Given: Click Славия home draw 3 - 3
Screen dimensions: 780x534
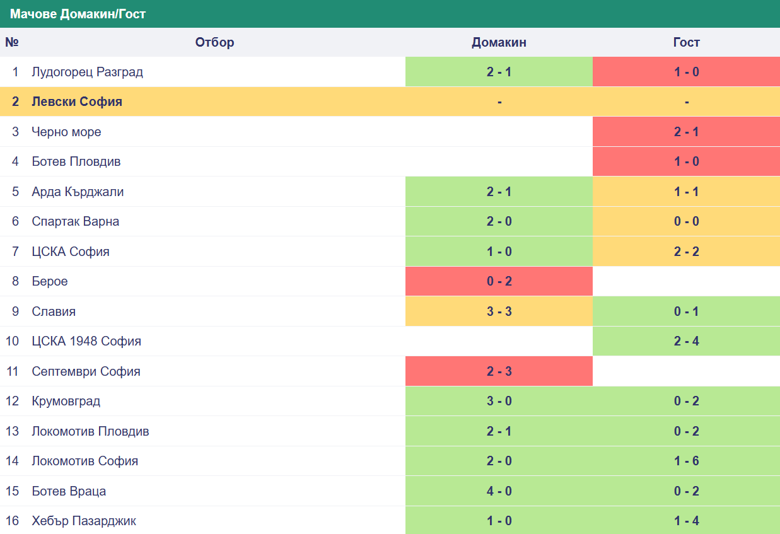Looking at the screenshot, I should coord(499,311).
